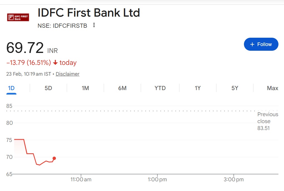Open the Disclaimer link

tap(68, 74)
